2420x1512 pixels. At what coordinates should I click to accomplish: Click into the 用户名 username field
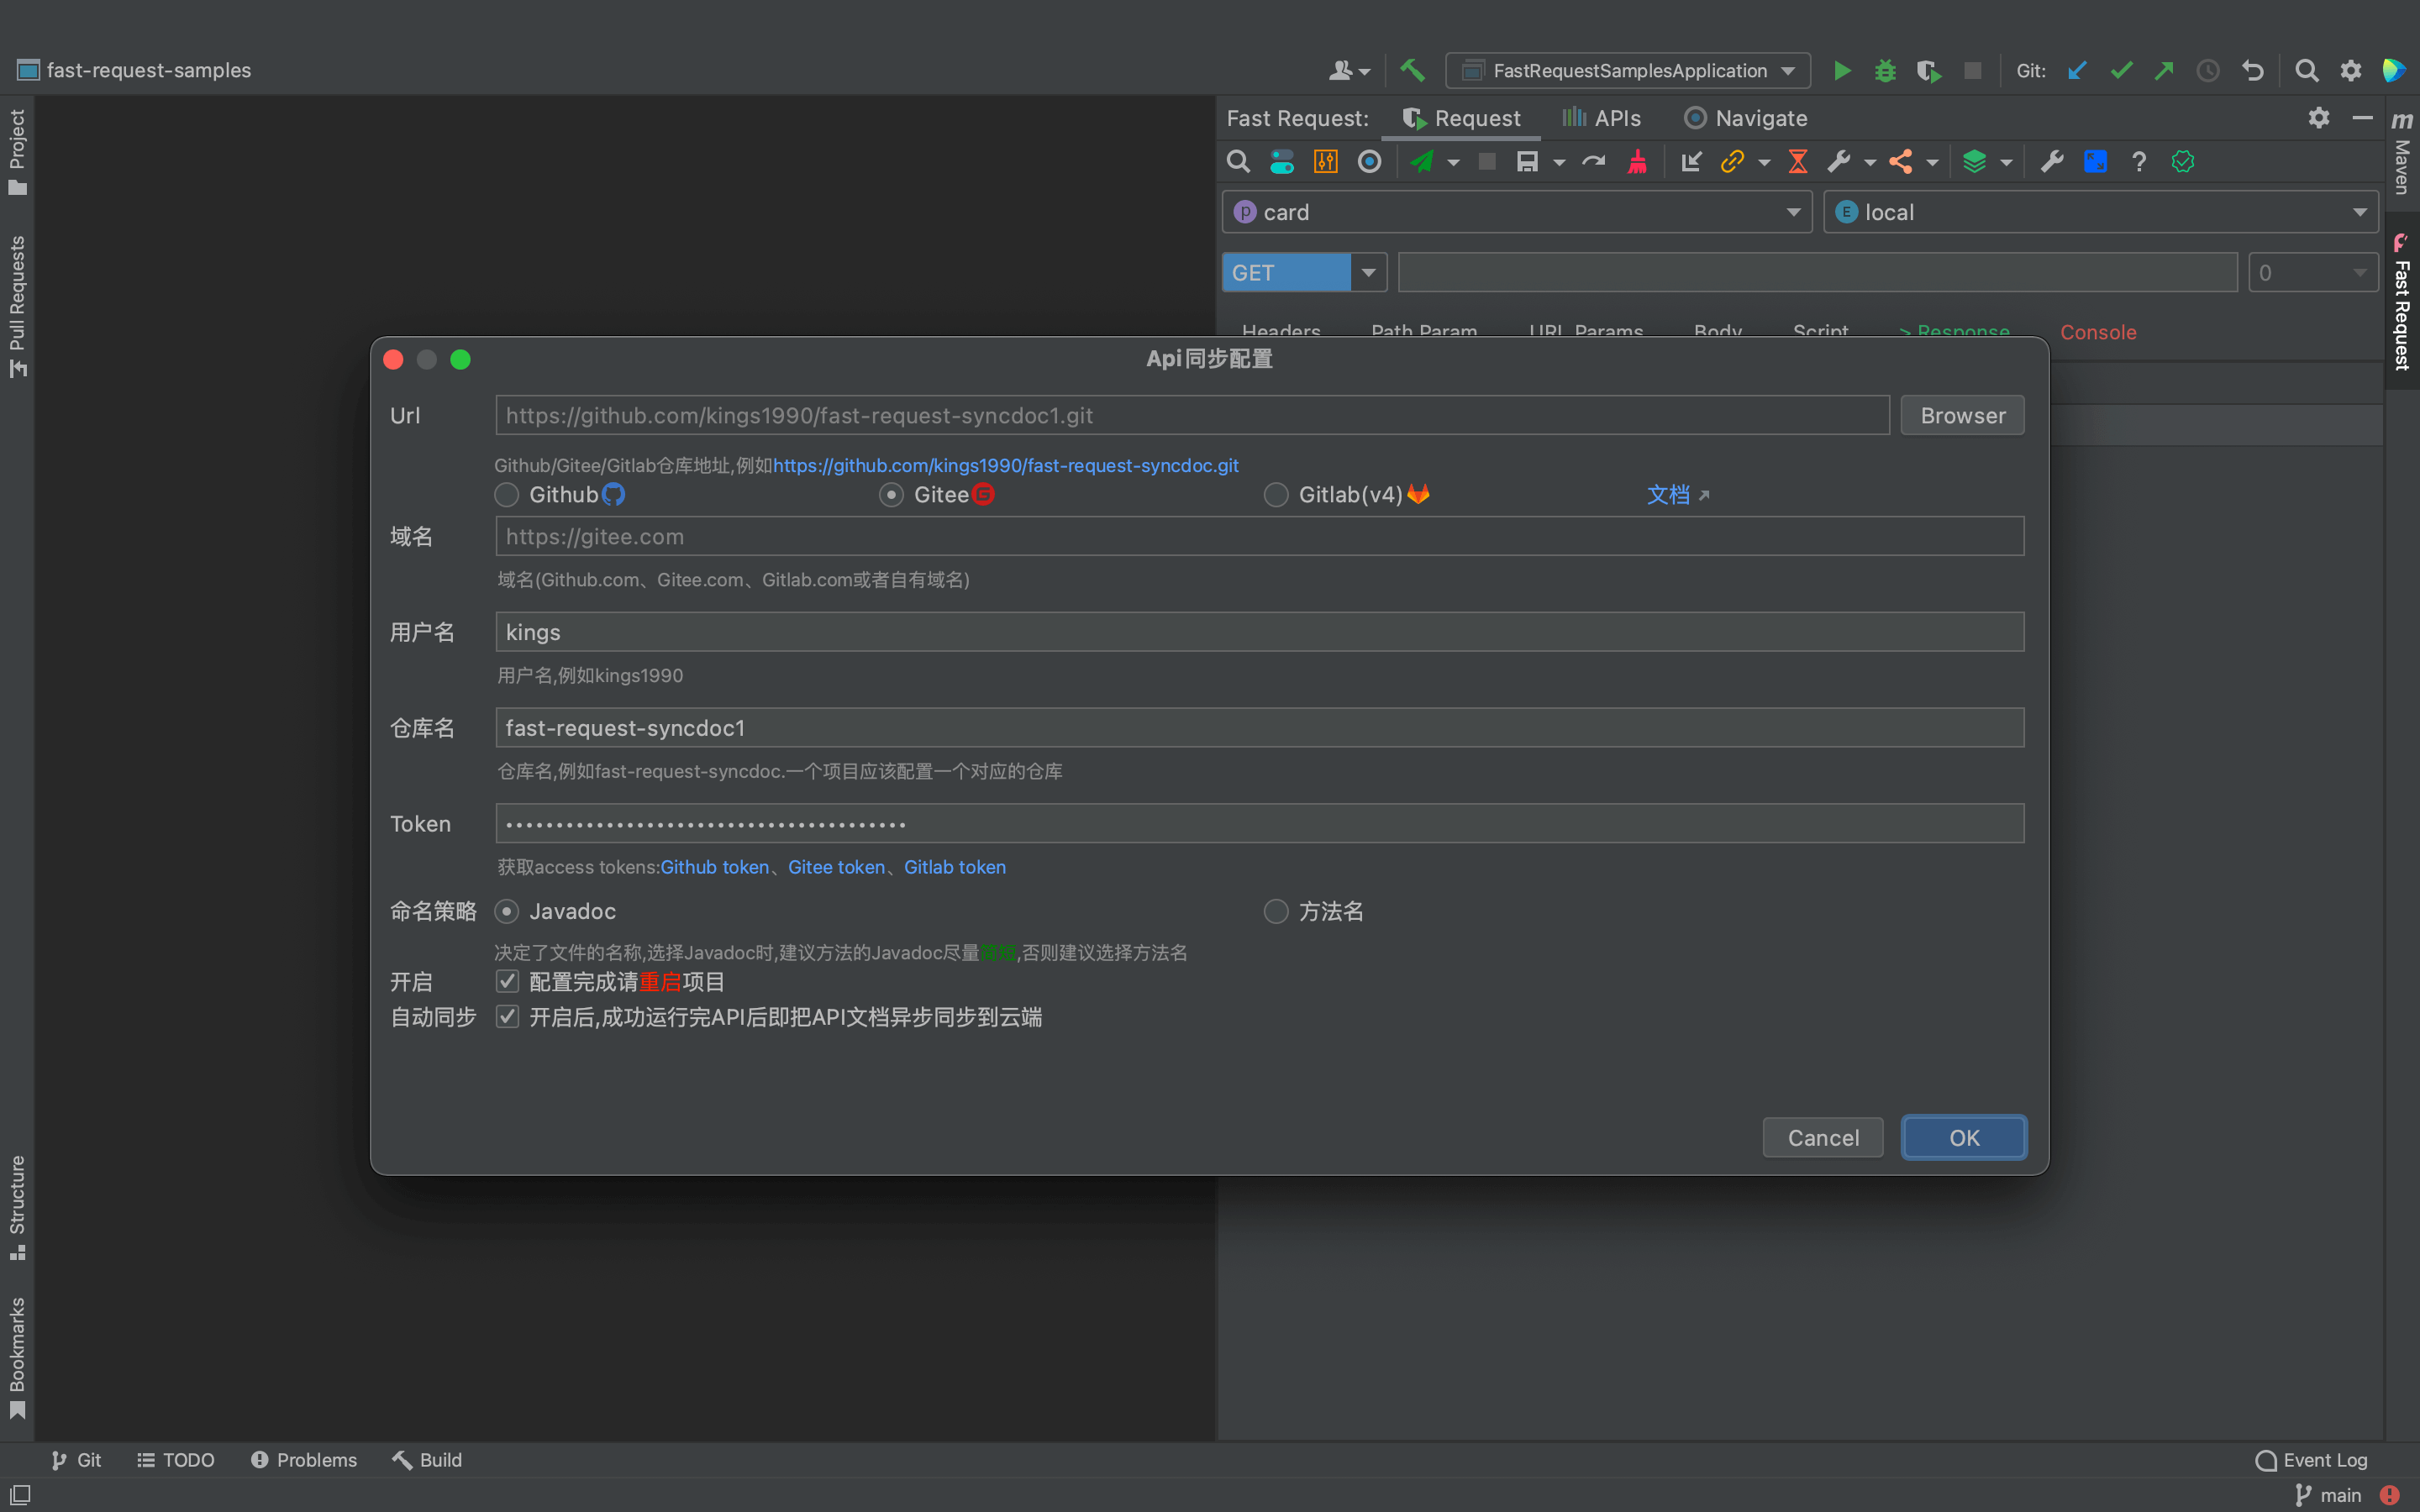[1259, 632]
